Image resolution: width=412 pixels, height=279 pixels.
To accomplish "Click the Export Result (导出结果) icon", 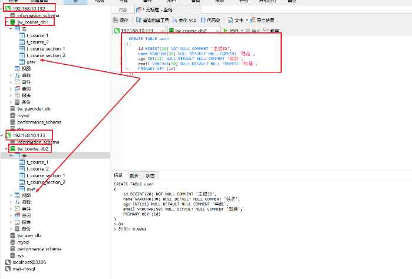I will (x=252, y=20).
